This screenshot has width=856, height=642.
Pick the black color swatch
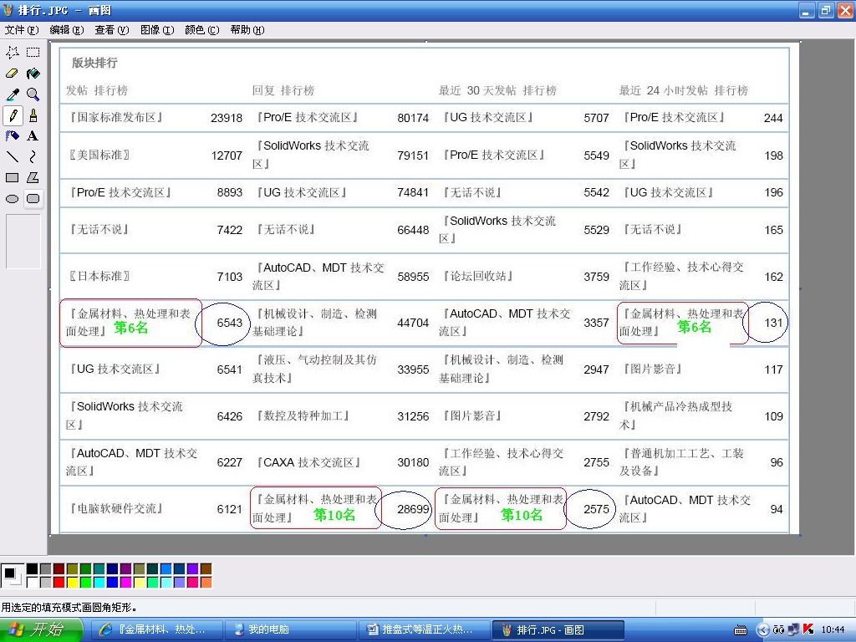tap(33, 569)
